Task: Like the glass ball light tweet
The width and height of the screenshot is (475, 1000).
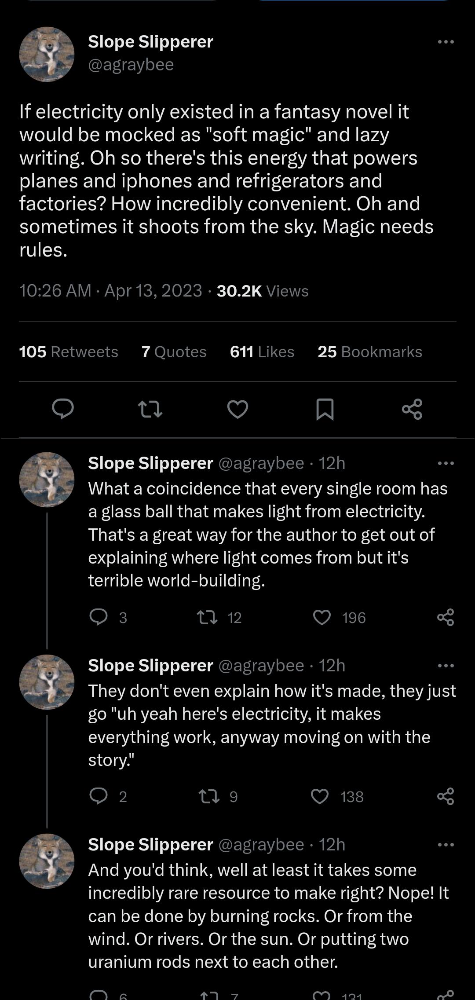Action: 322,617
